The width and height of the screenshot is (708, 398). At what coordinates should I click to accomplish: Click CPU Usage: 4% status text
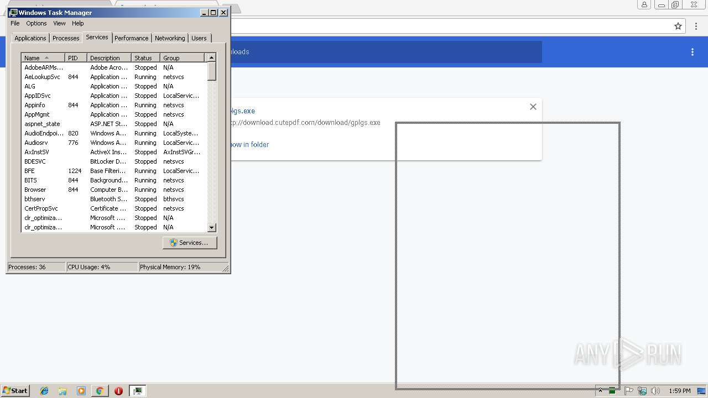tap(88, 267)
